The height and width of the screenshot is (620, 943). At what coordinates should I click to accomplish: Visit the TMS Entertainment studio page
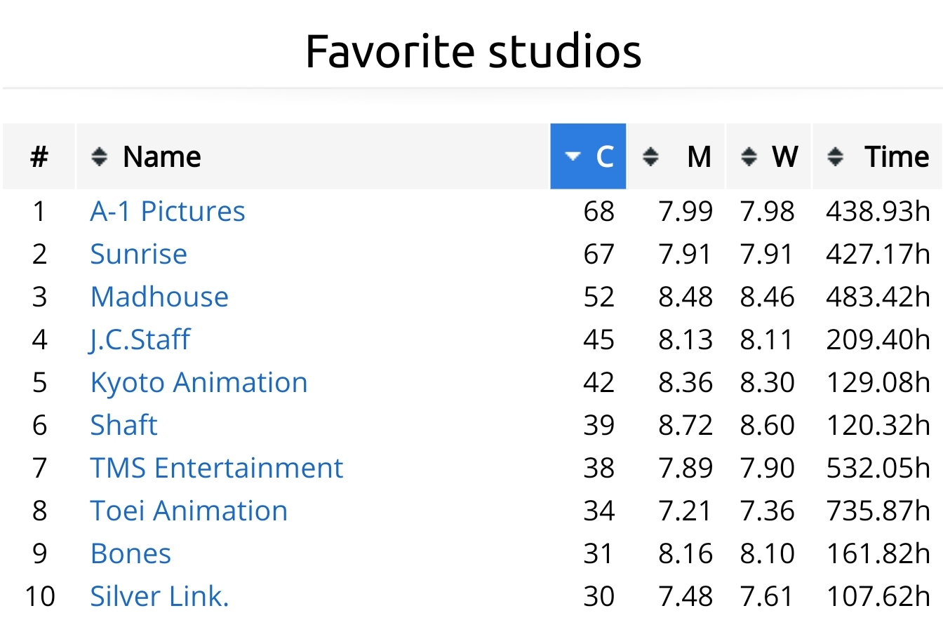217,468
